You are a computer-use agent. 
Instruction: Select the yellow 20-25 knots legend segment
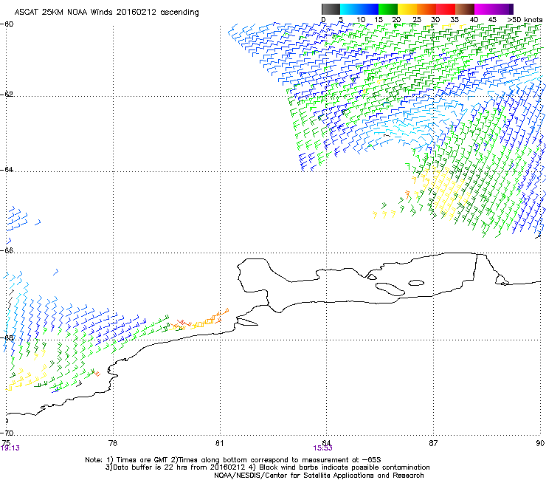[407, 9]
